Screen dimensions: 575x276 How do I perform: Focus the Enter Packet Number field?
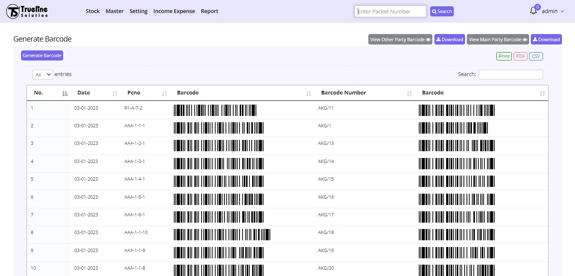[391, 11]
